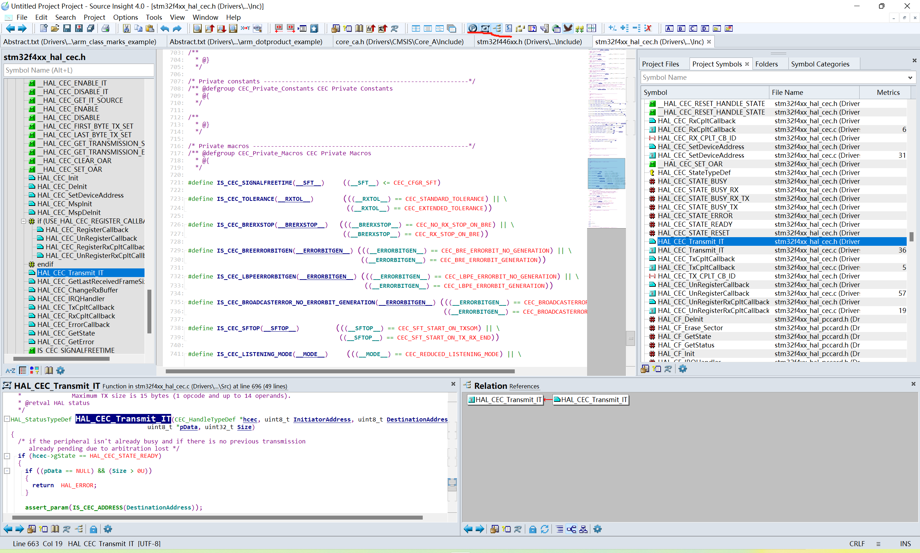The height and width of the screenshot is (553, 920).
Task: Toggle the bird overview toolbar button
Action: (x=568, y=28)
